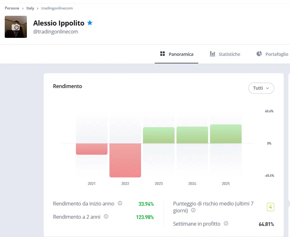Click the blue verified star badge
This screenshot has width=290, height=237.
point(89,23)
